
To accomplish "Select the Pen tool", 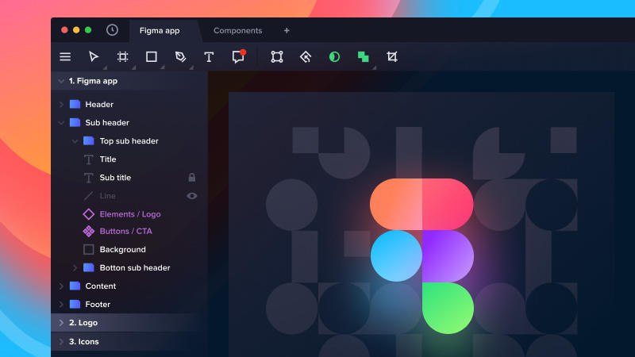I will coord(180,56).
